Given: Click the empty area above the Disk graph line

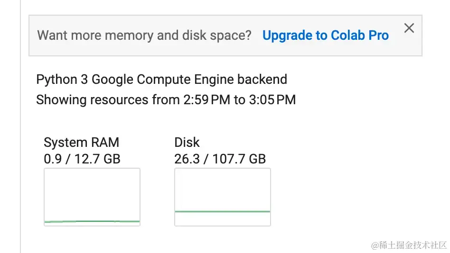Looking at the screenshot, I should pos(222,189).
